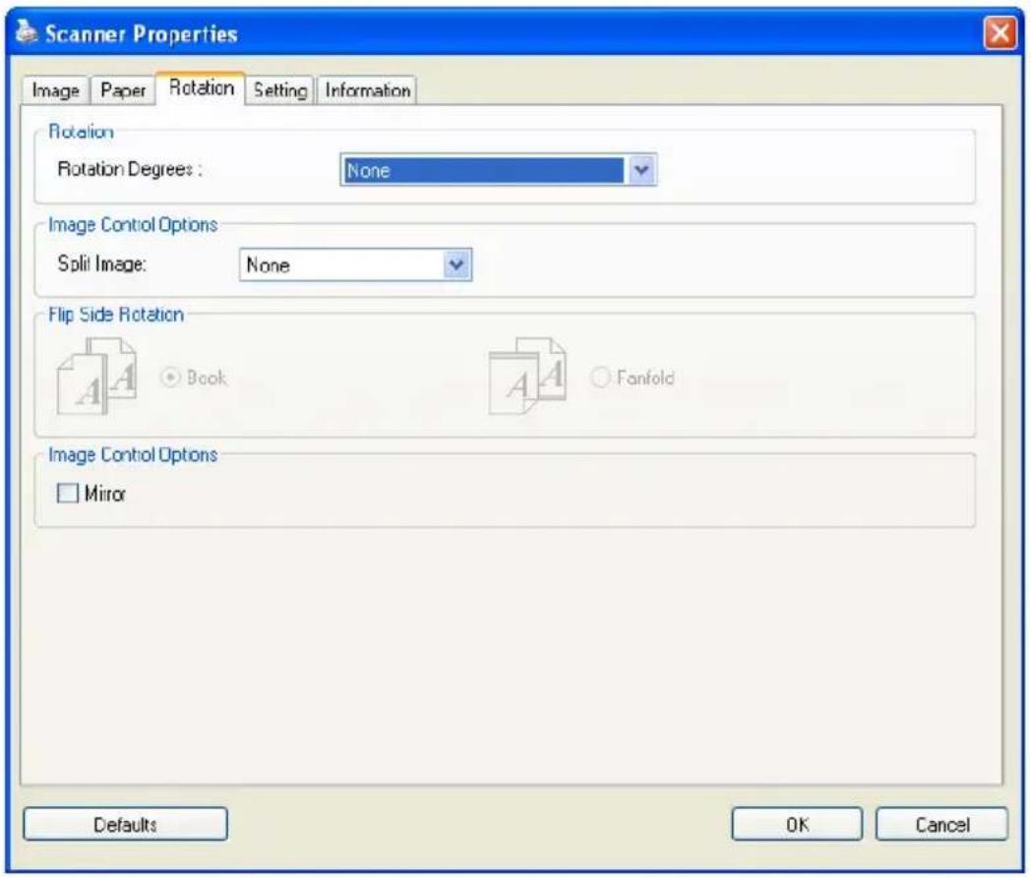Close the Scanner Properties dialog
The width and height of the screenshot is (1031, 877).
[x=1000, y=32]
